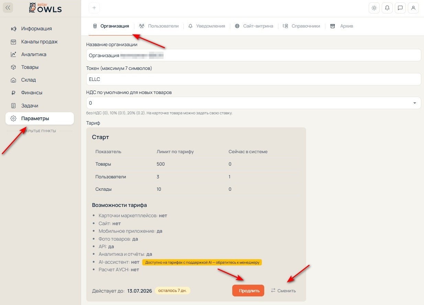Click the Старт tariff title

pos(100,137)
